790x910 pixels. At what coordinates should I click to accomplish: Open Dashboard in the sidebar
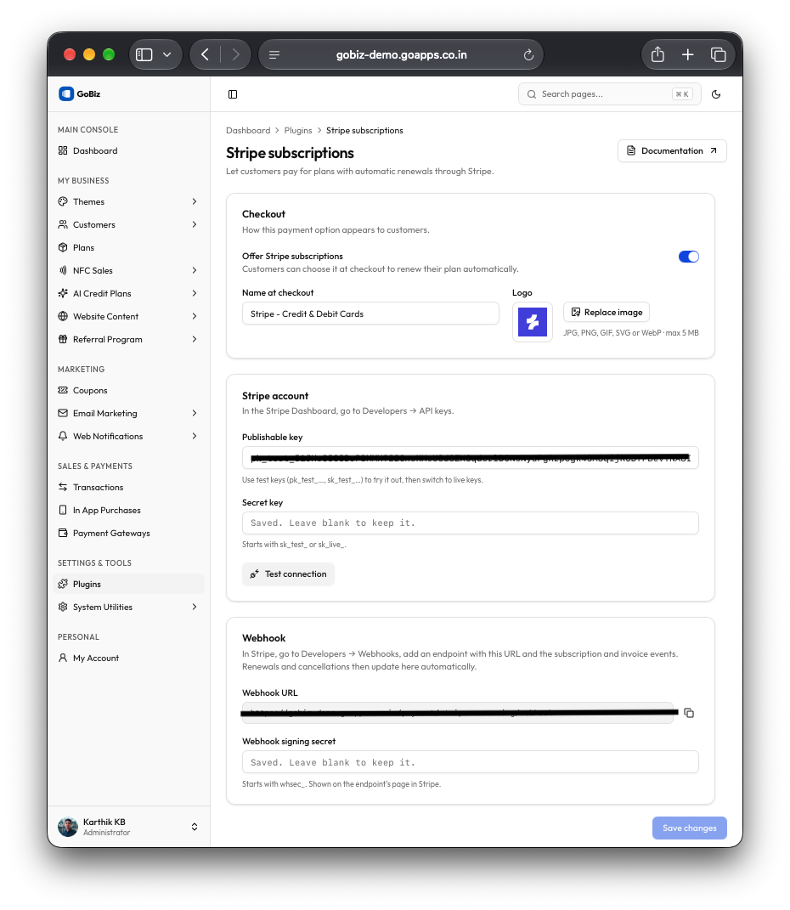[129, 151]
